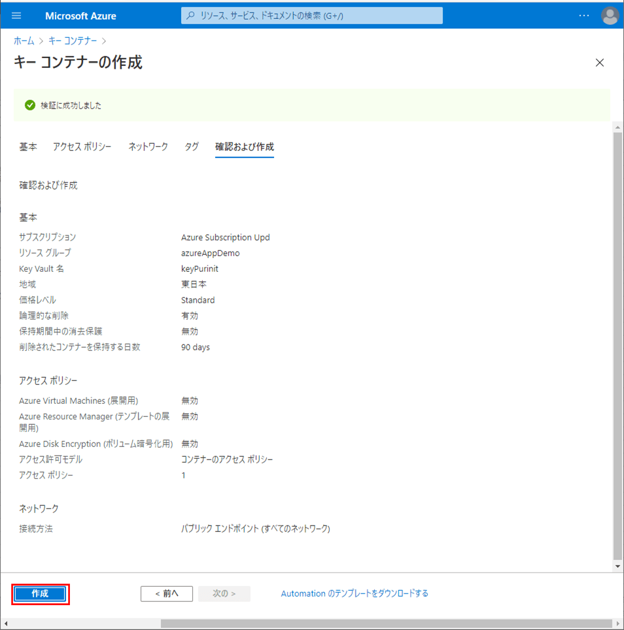Click the page title キー コンテナーの作成
The width and height of the screenshot is (624, 630).
(78, 63)
